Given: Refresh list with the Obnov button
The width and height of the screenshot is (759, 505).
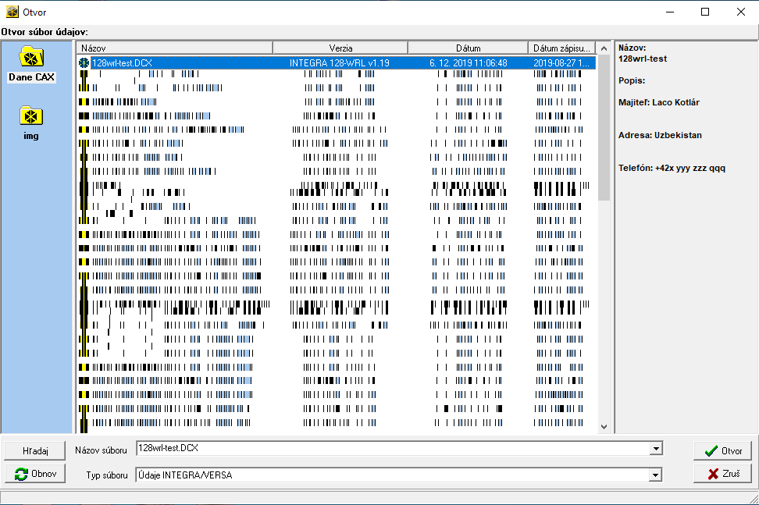Looking at the screenshot, I should point(37,474).
